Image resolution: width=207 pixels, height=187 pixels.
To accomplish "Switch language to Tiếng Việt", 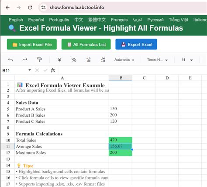I will tap(179, 20).
